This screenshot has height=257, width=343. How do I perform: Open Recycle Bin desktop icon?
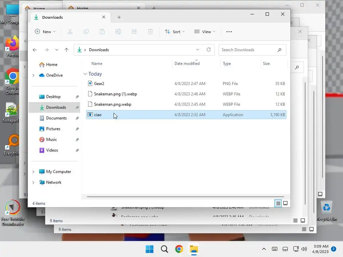[327, 211]
